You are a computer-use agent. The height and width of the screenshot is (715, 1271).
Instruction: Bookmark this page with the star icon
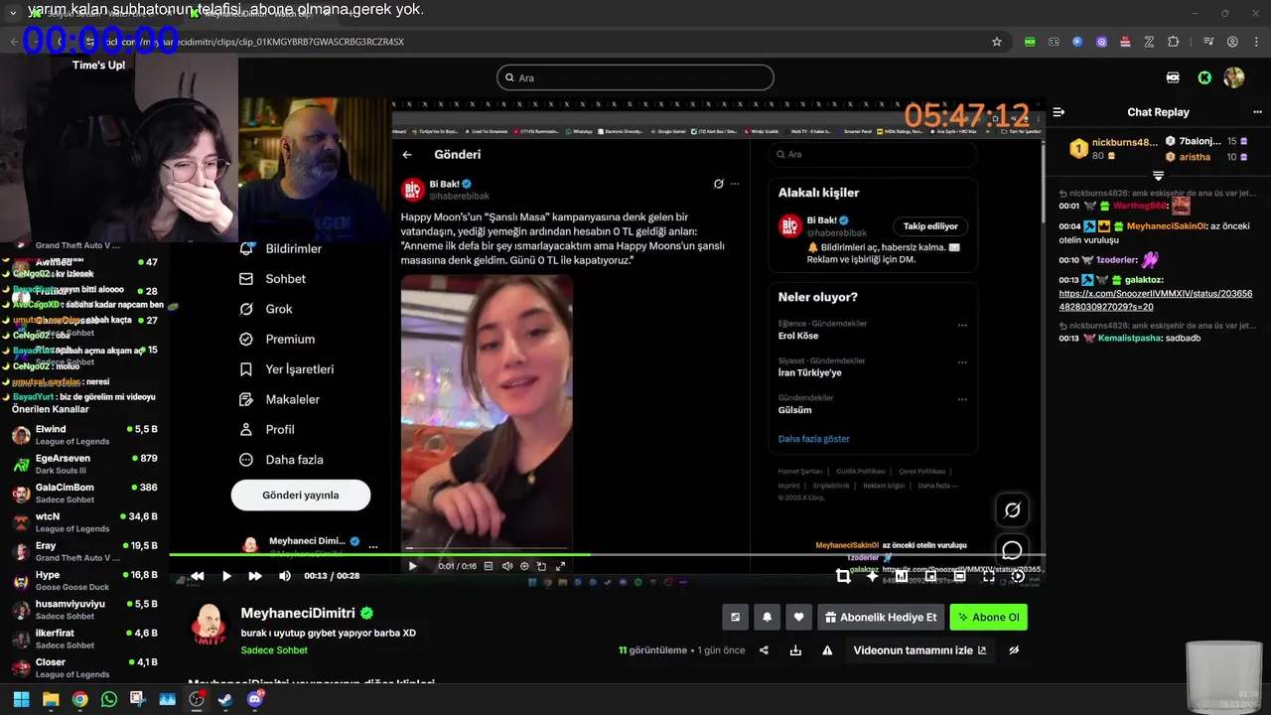[x=997, y=42]
